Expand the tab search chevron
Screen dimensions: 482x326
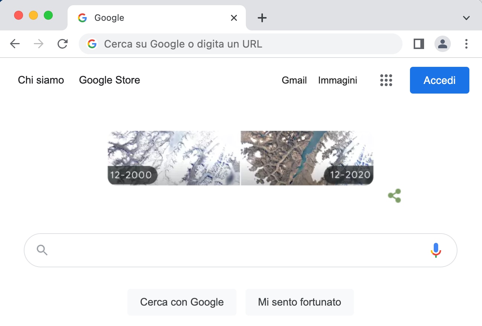(x=466, y=18)
